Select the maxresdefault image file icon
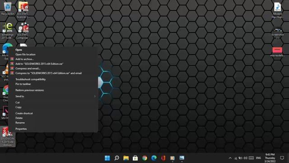 point(277,52)
